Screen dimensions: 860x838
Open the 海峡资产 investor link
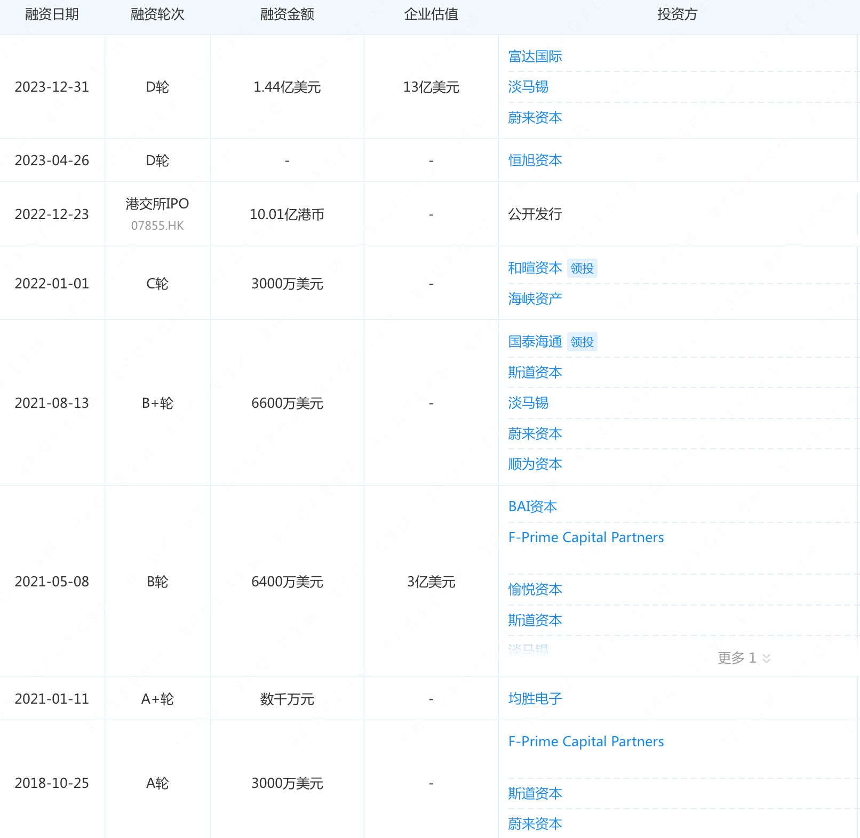pos(535,299)
